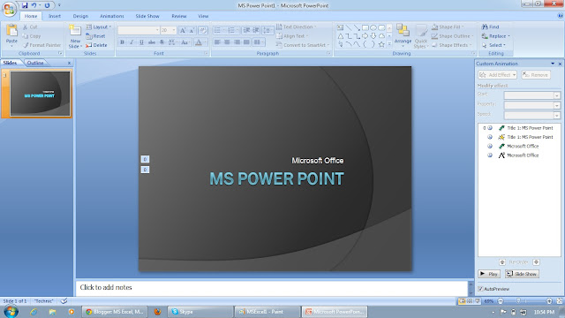Image resolution: width=565 pixels, height=318 pixels.
Task: Move effect up in Re-Order
Action: [x=502, y=262]
